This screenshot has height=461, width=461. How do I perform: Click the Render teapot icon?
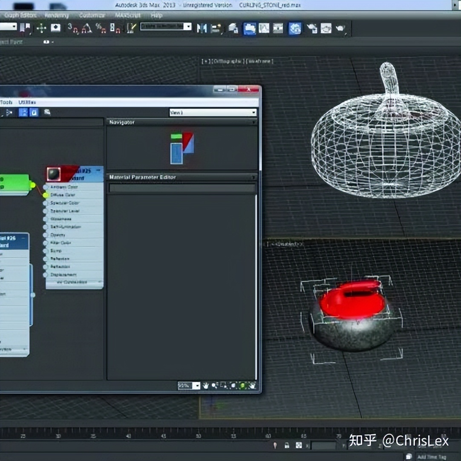(x=340, y=28)
